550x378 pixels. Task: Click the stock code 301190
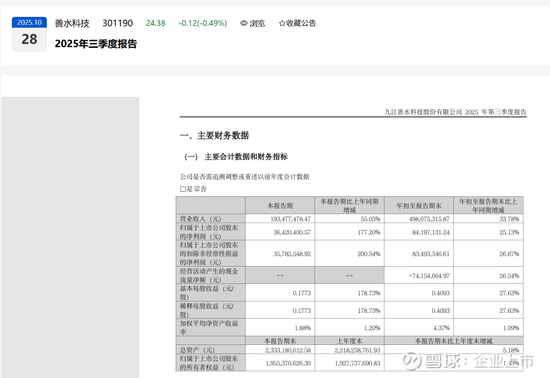118,23
